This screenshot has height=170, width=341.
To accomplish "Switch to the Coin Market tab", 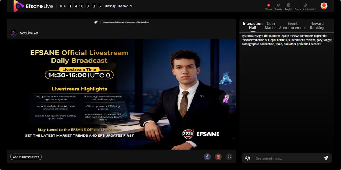I will click(x=271, y=25).
